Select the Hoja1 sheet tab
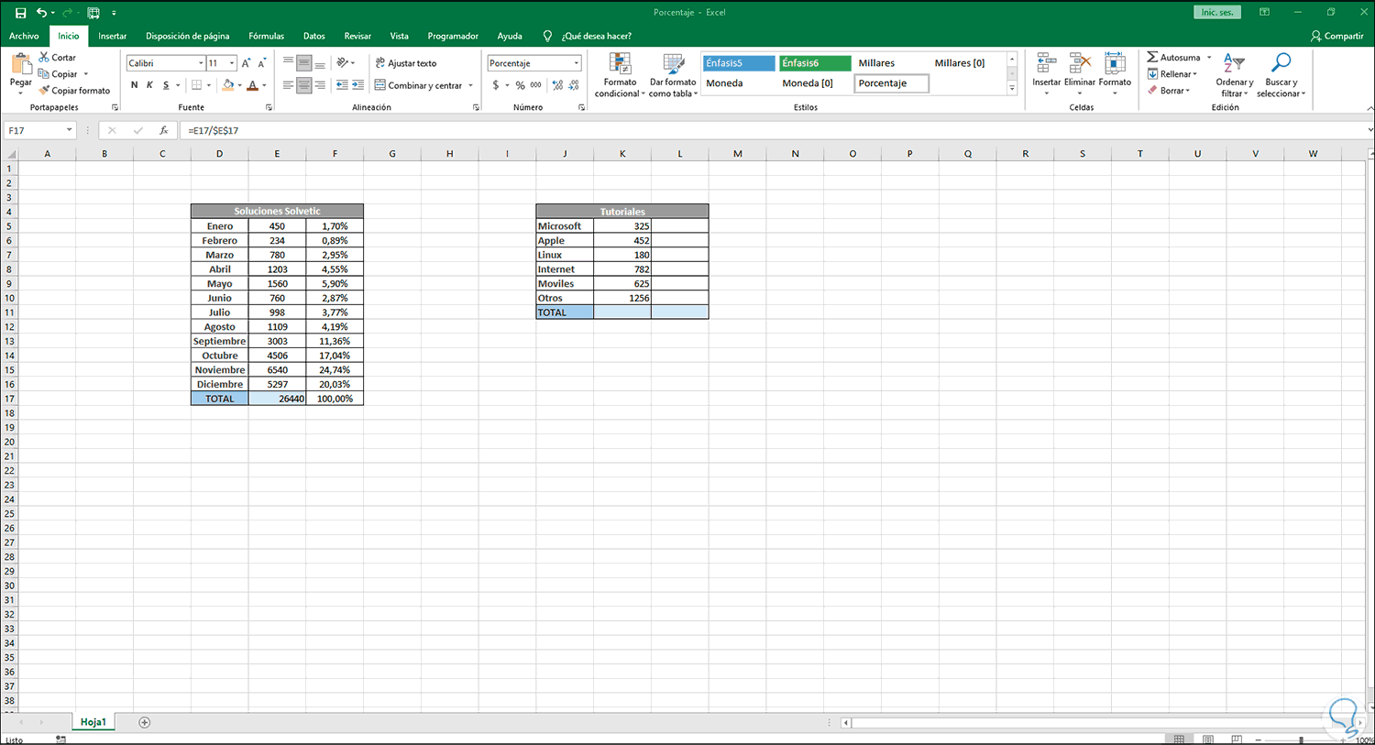 93,722
